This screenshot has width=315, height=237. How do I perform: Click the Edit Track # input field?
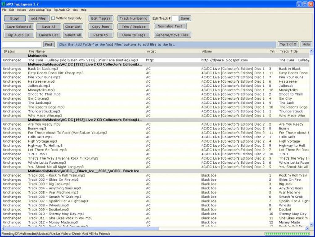(175, 19)
